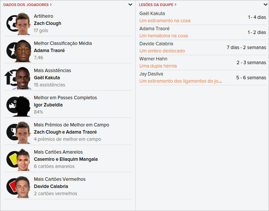Viewport: 269px width, 211px height.
Task: Expand the Dados dos Jogadores dropdown arrow
Action: click(130, 5)
